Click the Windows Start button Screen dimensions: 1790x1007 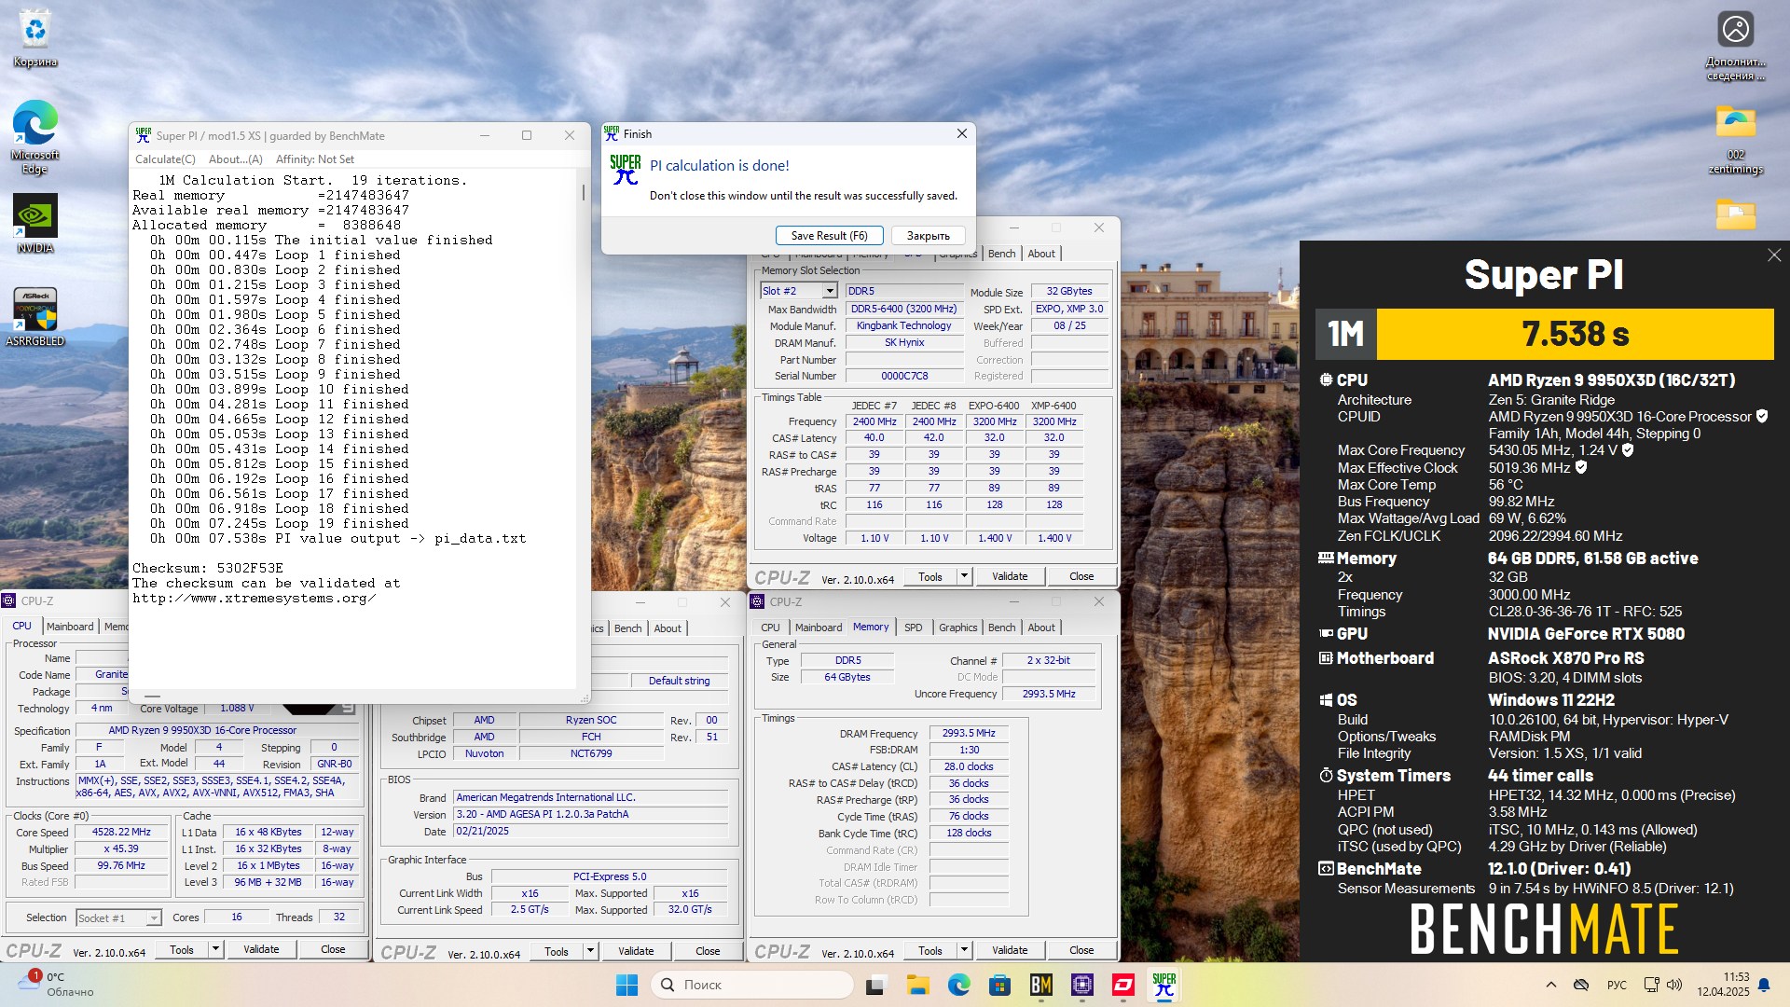click(627, 985)
